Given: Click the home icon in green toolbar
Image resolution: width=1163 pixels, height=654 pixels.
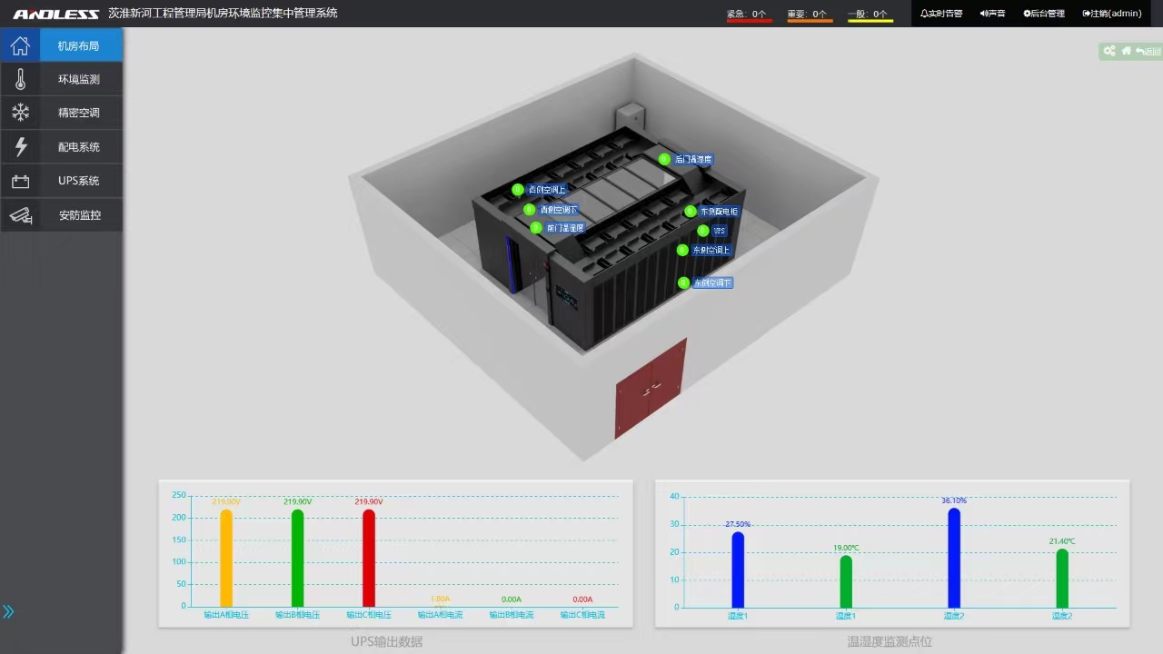Looking at the screenshot, I should pos(1127,51).
